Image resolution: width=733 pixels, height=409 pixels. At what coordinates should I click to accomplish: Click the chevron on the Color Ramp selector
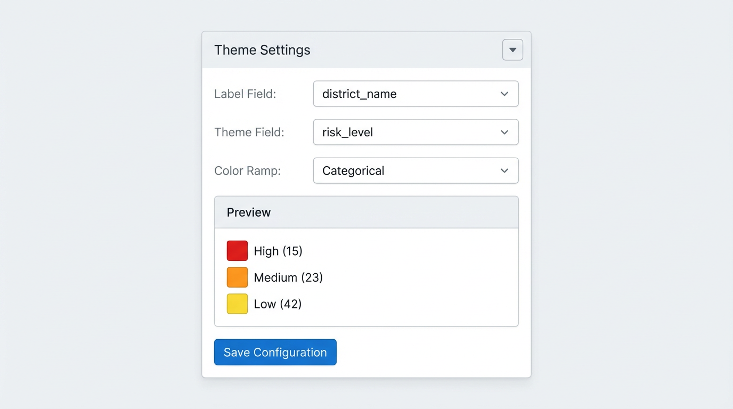504,170
